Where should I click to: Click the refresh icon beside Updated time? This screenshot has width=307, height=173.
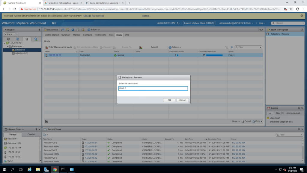click(x=178, y=23)
